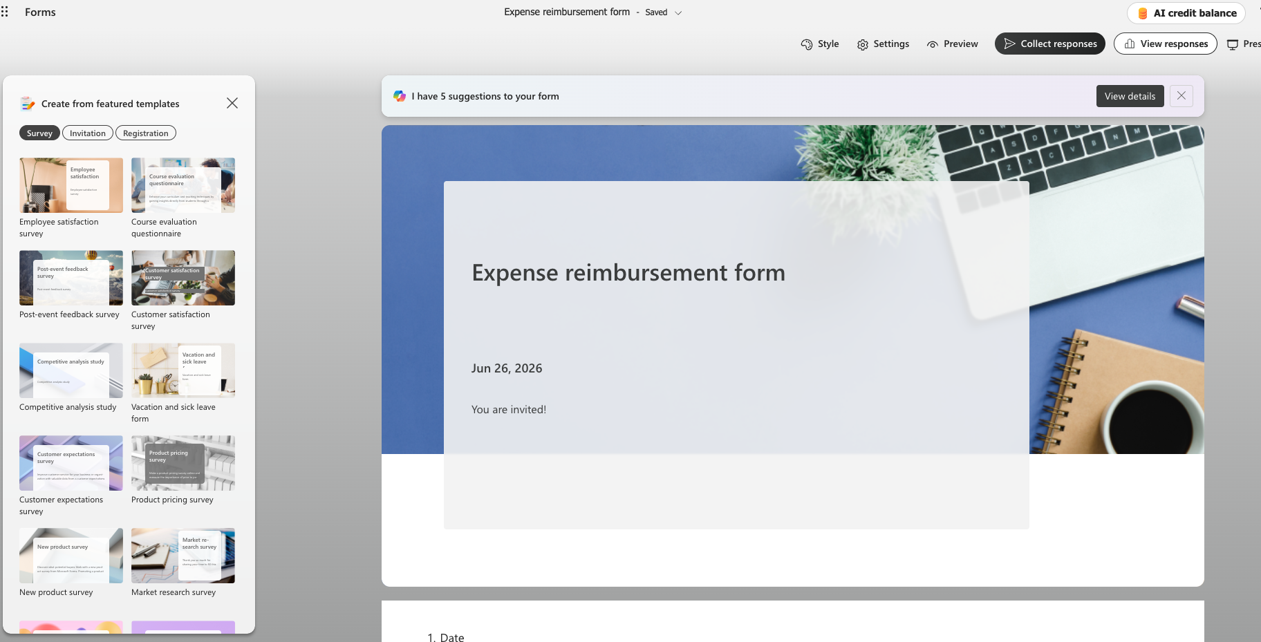Expand the Saved status dropdown chevron
Viewport: 1261px width, 642px height.
pos(678,12)
